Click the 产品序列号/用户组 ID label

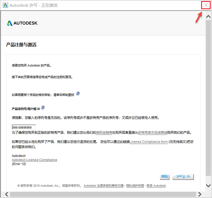[x=26, y=109]
